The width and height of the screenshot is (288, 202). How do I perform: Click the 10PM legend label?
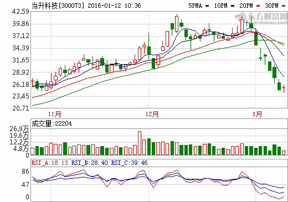tap(220, 6)
